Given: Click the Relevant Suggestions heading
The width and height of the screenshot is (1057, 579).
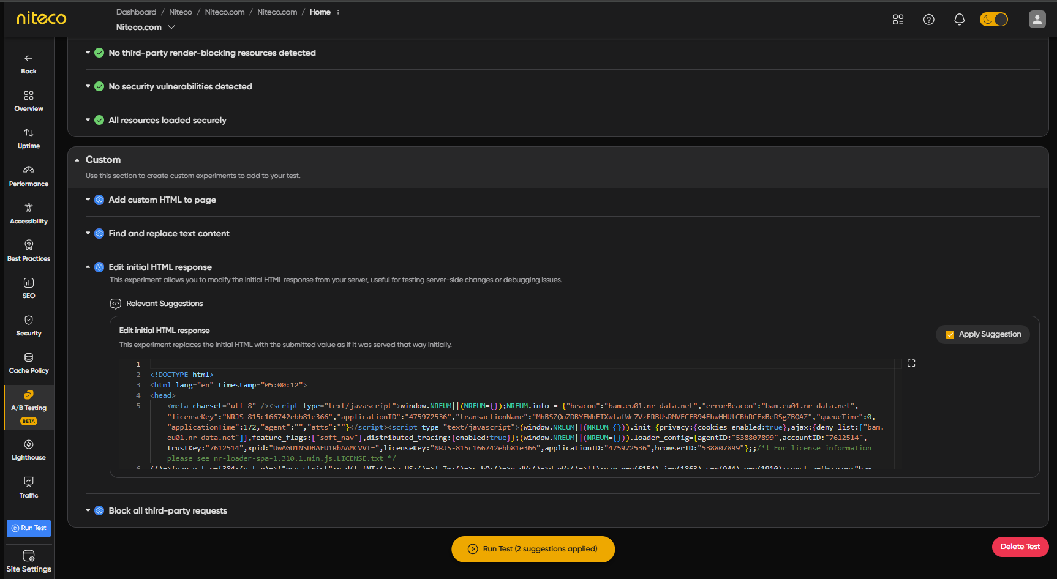Looking at the screenshot, I should click(164, 304).
